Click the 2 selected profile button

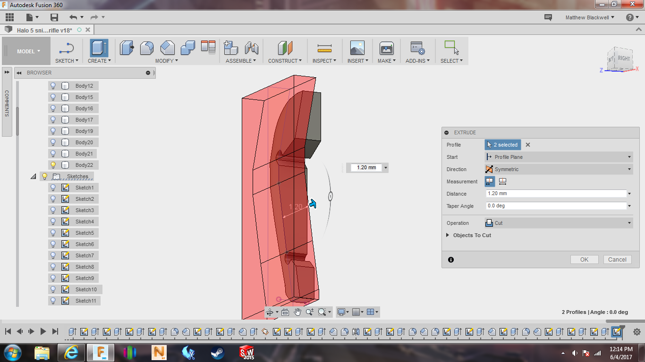(x=503, y=145)
